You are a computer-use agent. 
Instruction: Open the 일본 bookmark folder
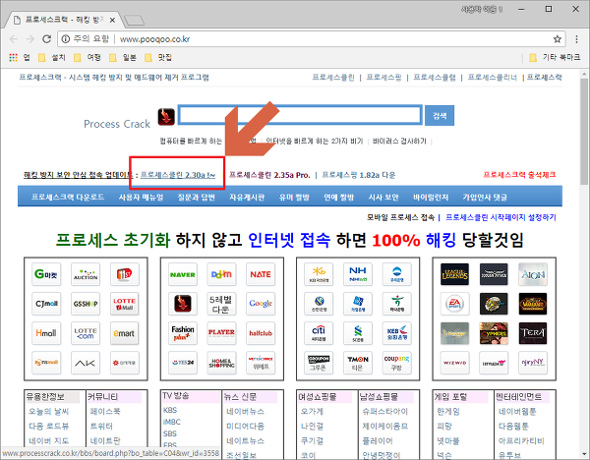tap(123, 57)
